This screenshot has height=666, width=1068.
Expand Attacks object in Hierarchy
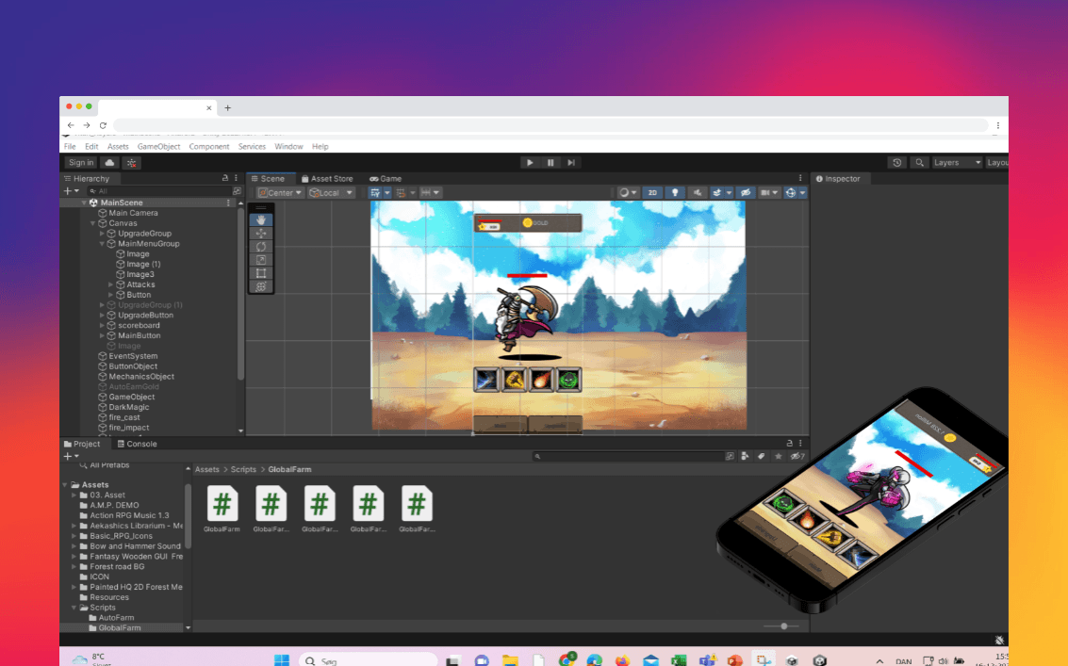coord(111,284)
